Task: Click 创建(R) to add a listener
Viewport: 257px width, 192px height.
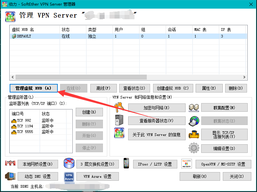Action: pos(89,112)
